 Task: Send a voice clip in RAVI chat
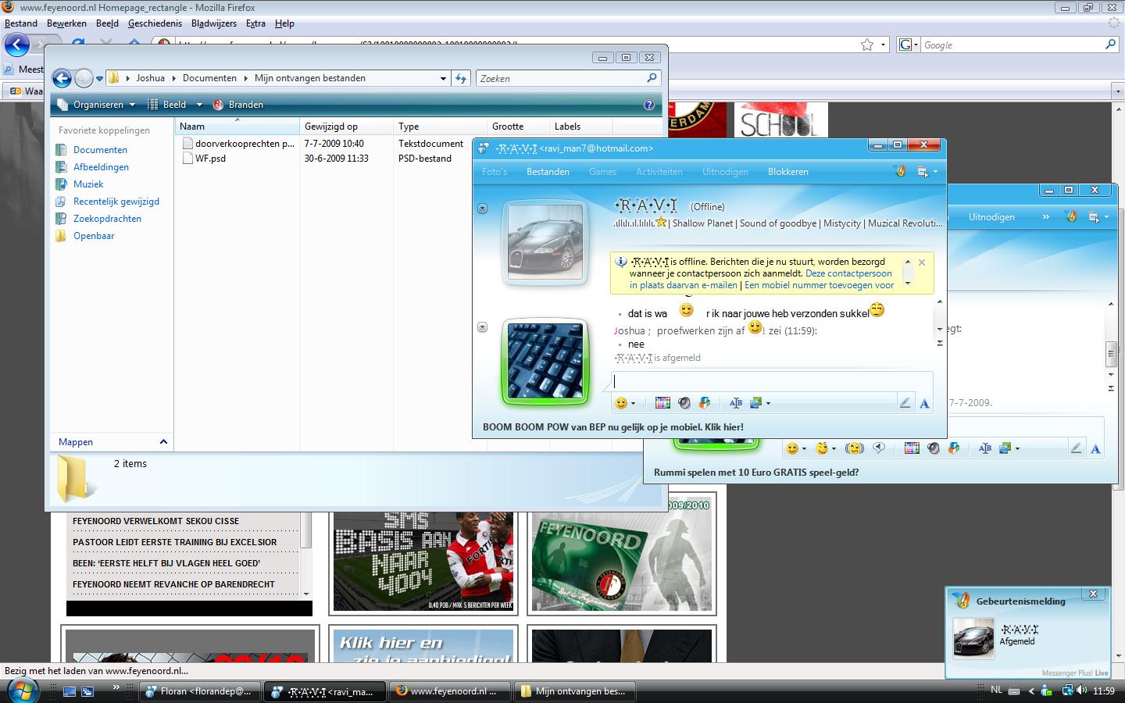684,403
